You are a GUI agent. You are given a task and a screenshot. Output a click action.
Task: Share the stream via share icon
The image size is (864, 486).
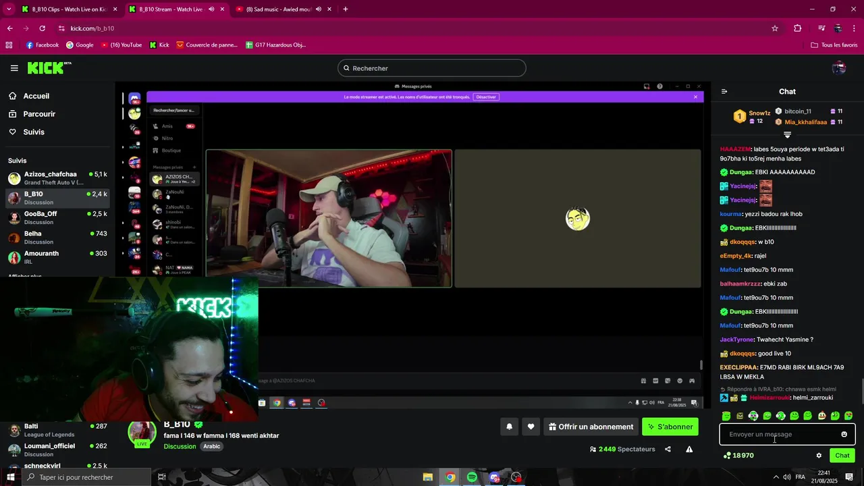click(668, 449)
